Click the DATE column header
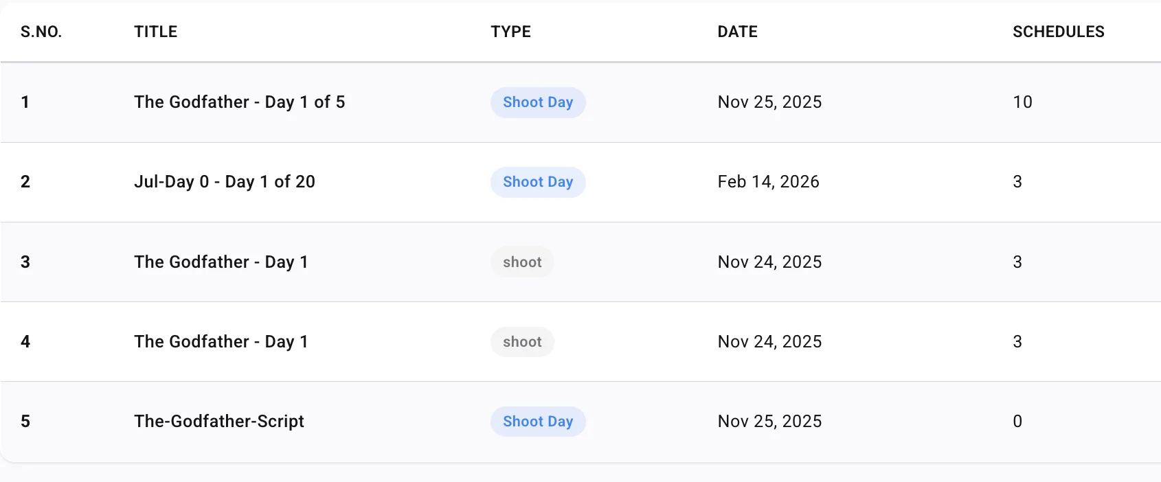The height and width of the screenshot is (482, 1161). [x=737, y=32]
